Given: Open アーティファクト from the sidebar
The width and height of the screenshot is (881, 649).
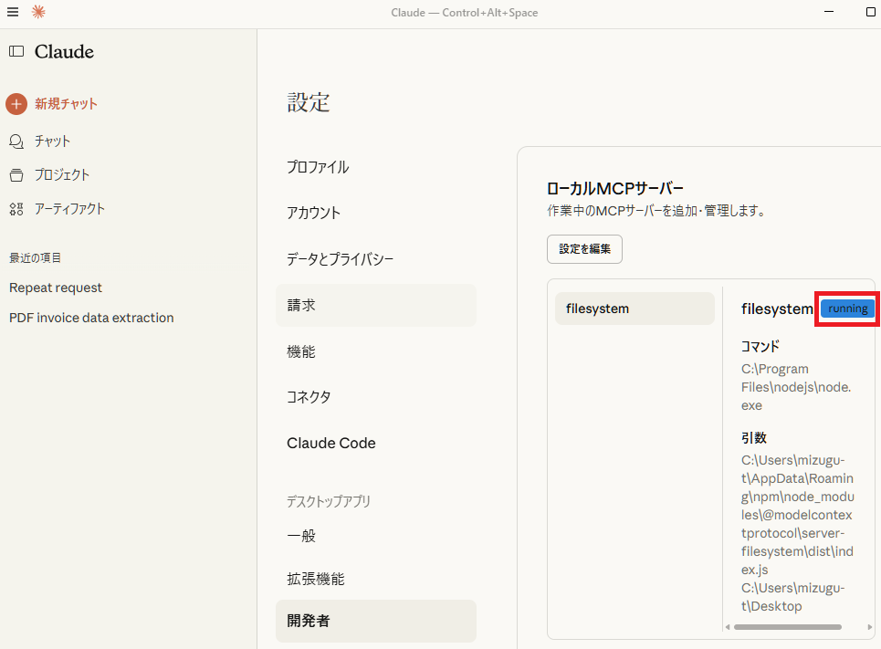Looking at the screenshot, I should click(69, 209).
